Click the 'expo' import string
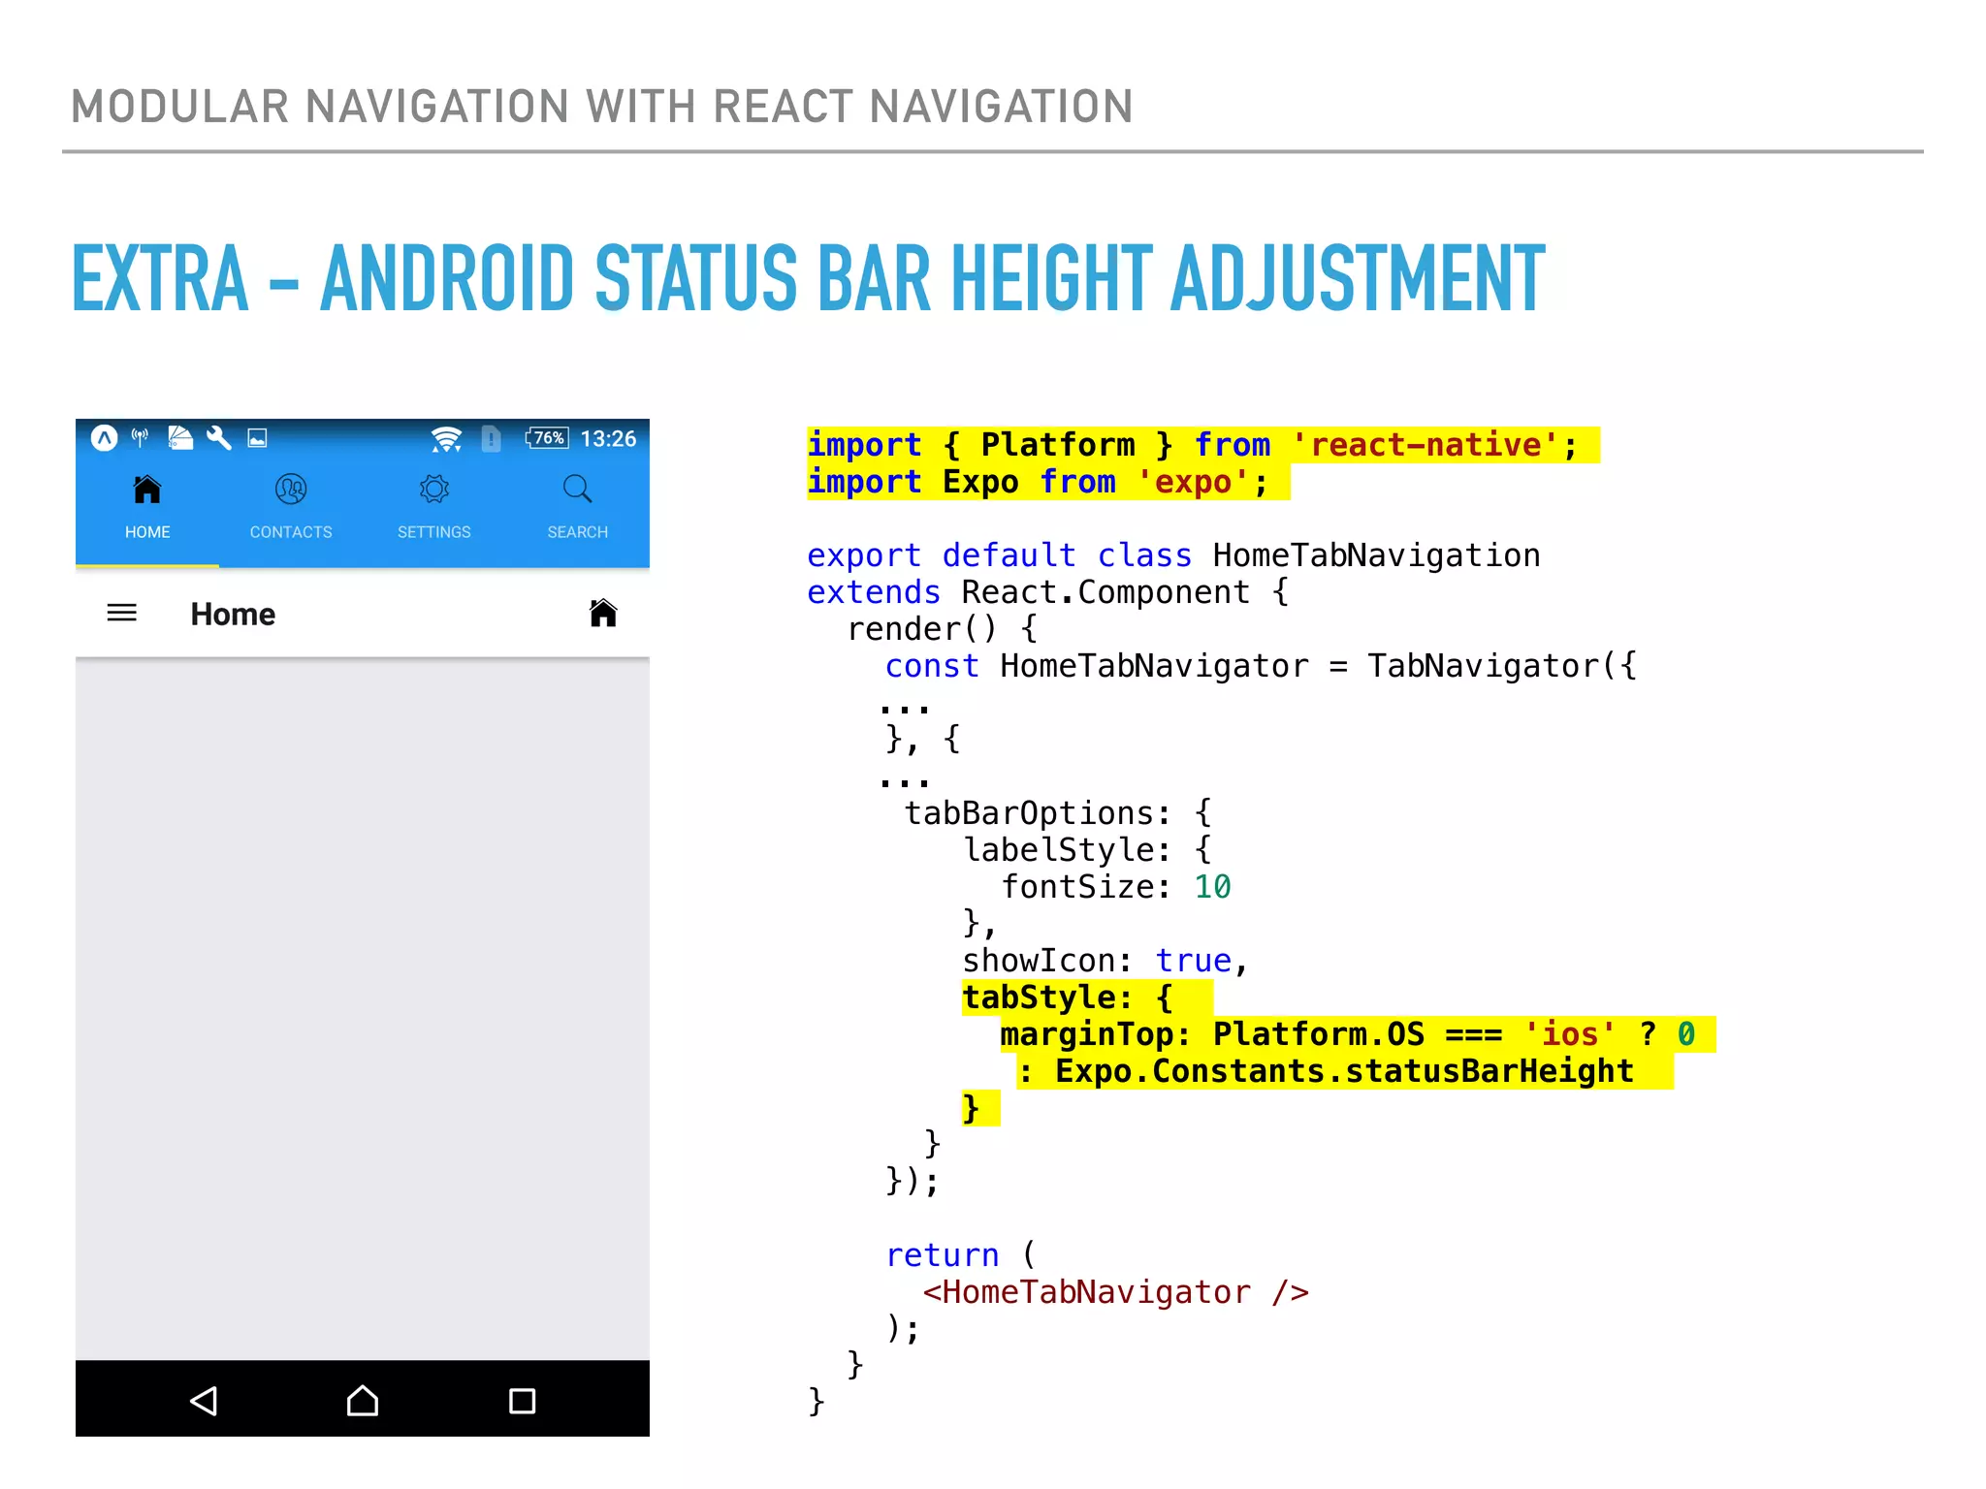1986x1489 pixels. (x=1193, y=482)
